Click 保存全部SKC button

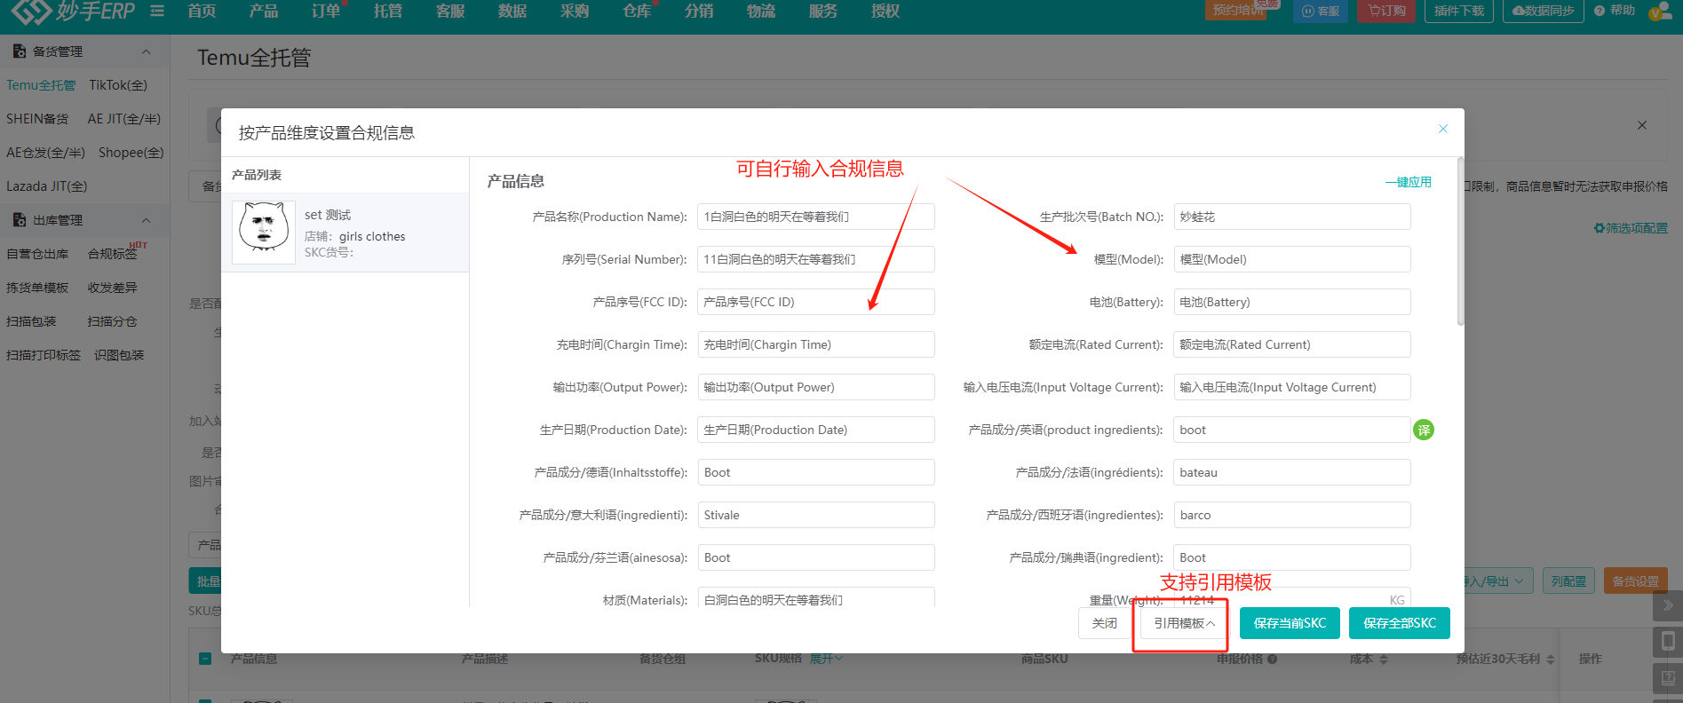click(x=1400, y=623)
